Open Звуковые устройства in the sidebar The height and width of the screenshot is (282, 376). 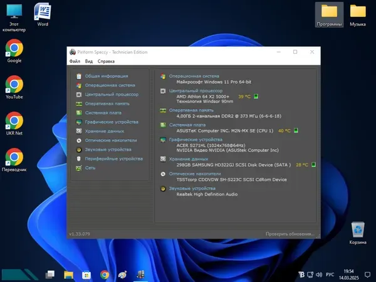[x=108, y=150]
